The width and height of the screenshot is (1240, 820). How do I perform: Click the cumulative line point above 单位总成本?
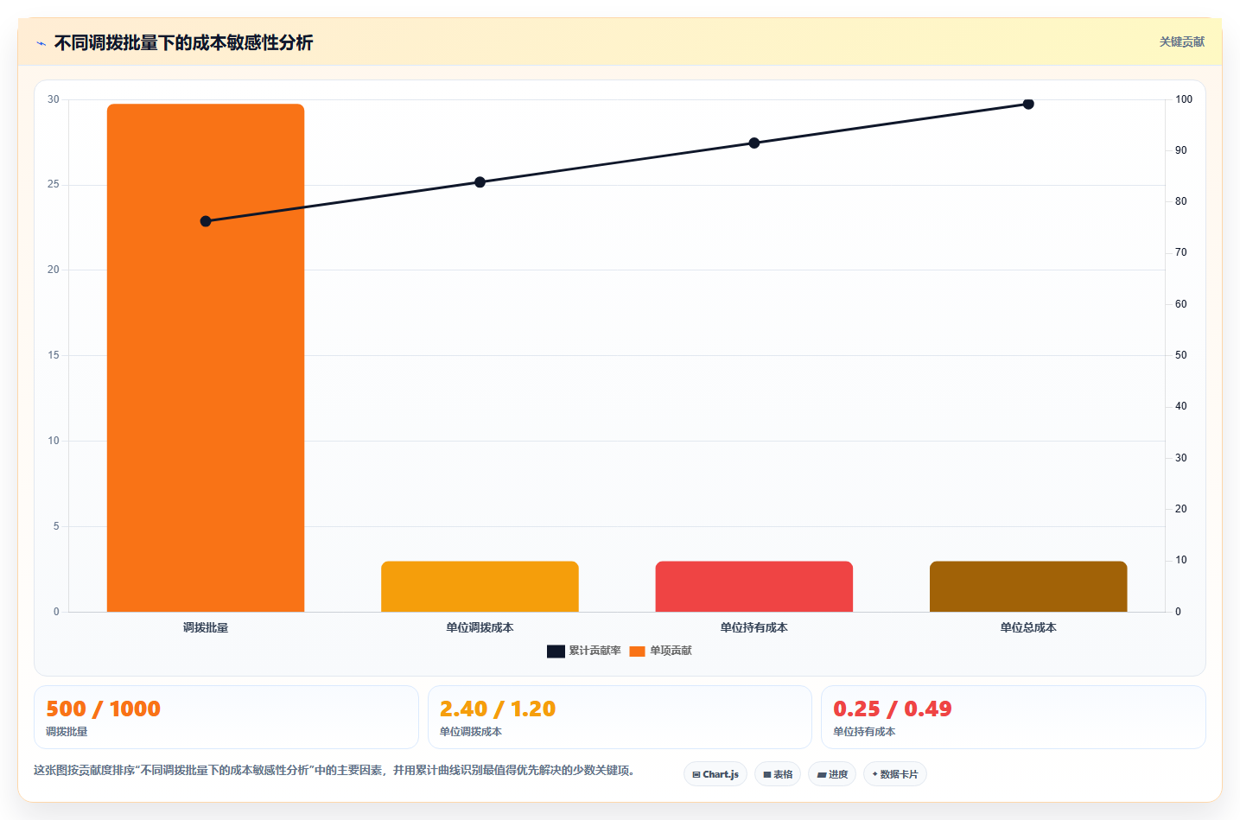click(x=1028, y=104)
